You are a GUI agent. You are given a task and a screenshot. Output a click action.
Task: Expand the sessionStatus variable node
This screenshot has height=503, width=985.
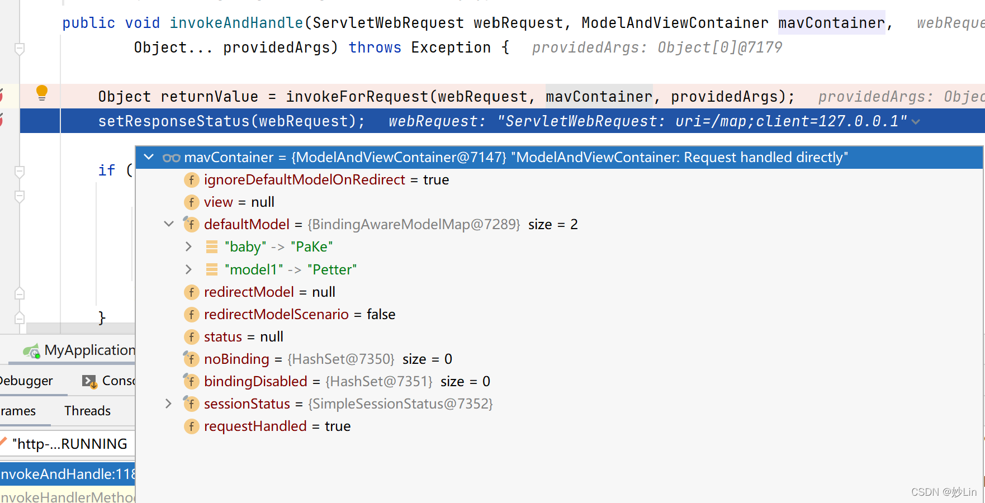168,404
